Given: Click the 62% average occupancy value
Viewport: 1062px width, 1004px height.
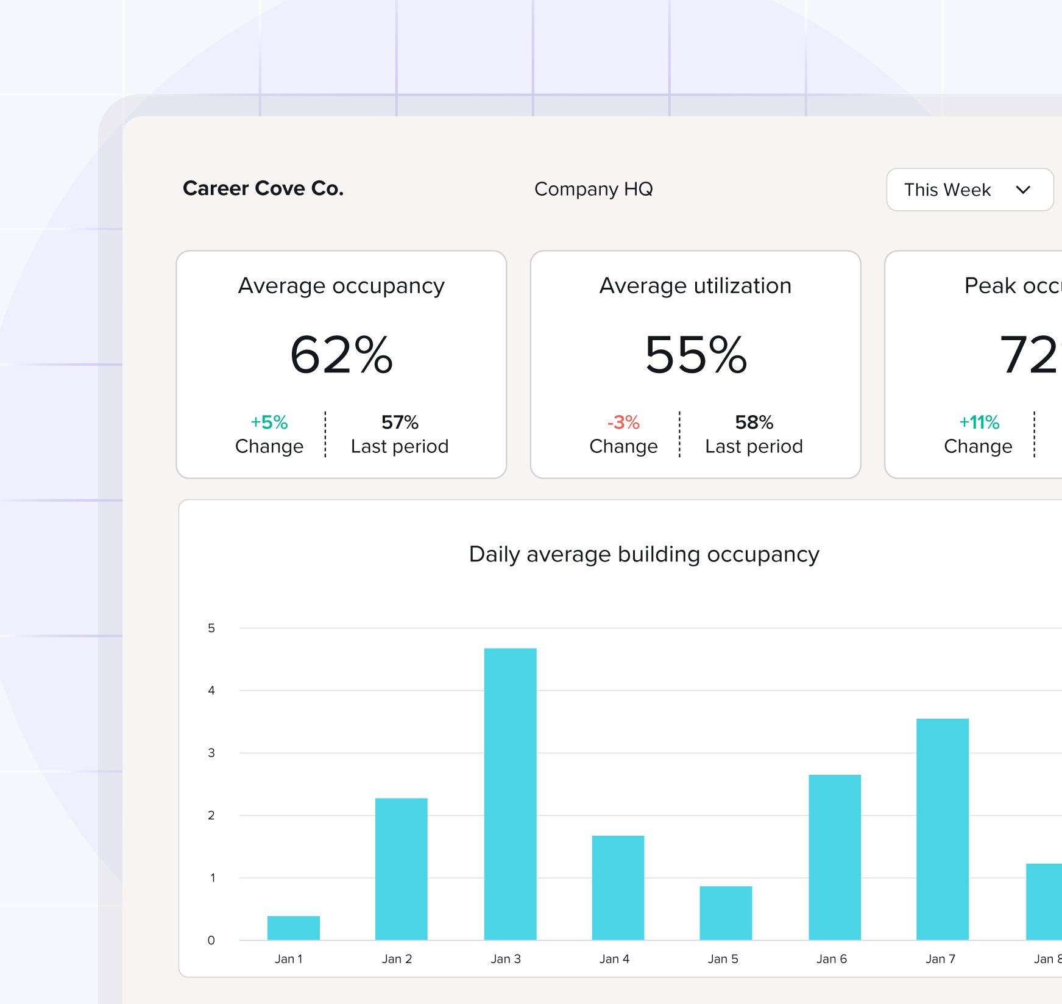Looking at the screenshot, I should 341,355.
